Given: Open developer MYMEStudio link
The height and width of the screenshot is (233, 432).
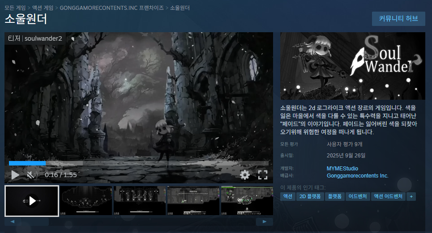Looking at the screenshot, I should pyautogui.click(x=342, y=169).
